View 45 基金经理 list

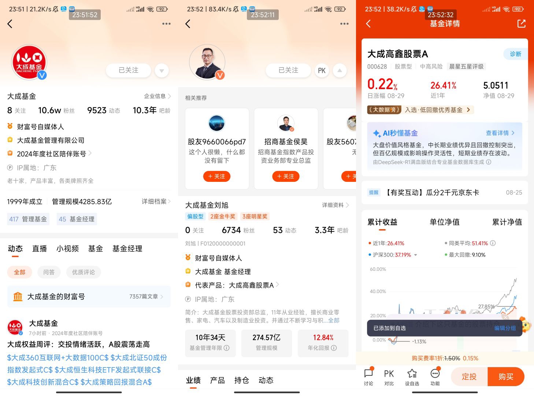pyautogui.click(x=77, y=219)
